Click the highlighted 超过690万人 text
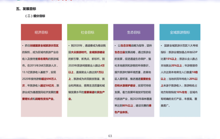Screen dimensions: 220x139 tap(49, 79)
